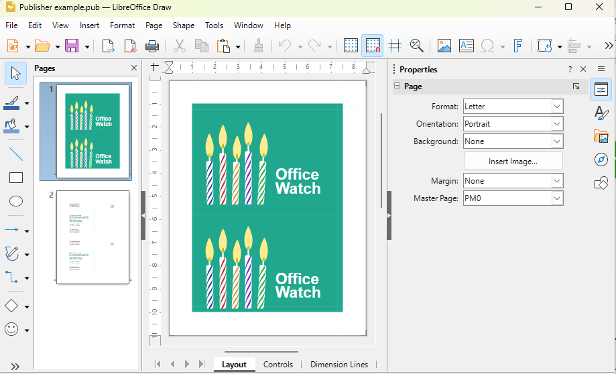Open more page options in Page section
616x374 pixels.
tap(576, 86)
